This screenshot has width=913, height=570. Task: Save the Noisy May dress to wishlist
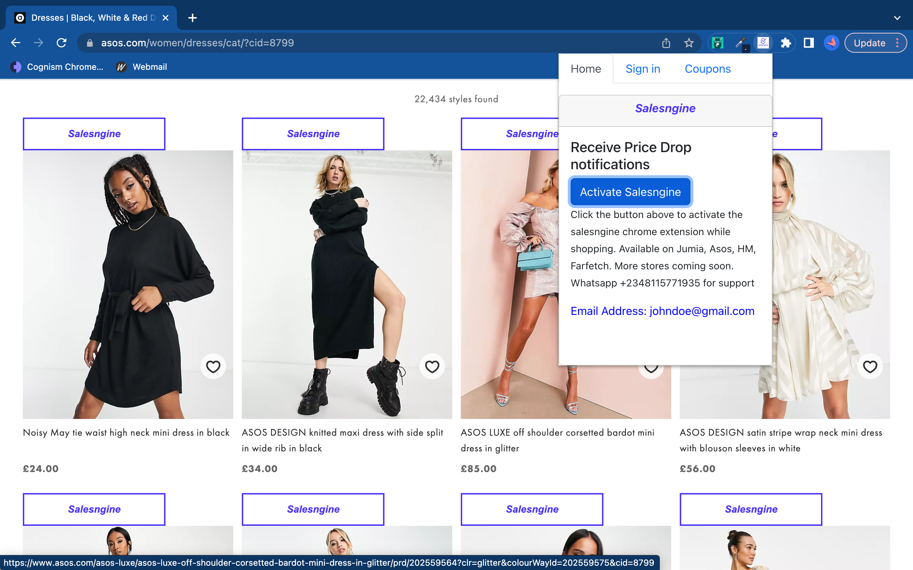click(x=213, y=367)
